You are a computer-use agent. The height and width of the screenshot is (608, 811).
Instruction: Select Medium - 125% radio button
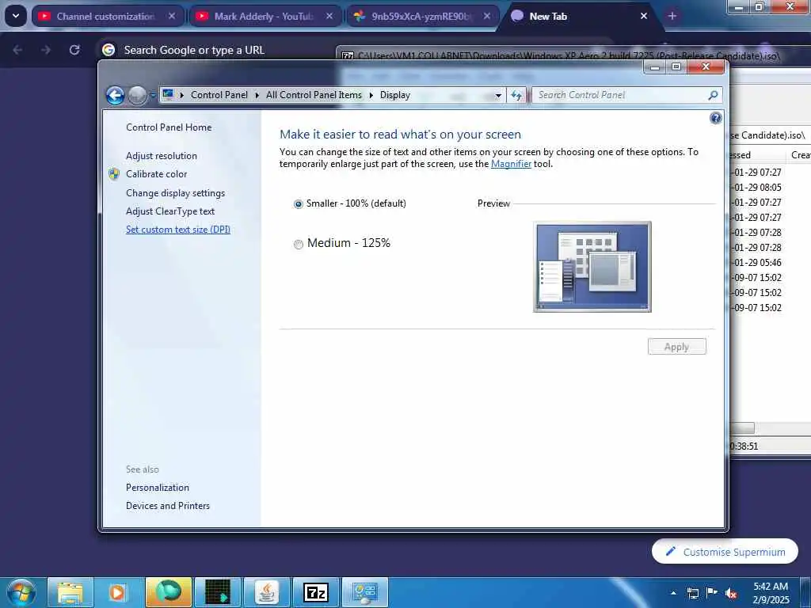[299, 244]
